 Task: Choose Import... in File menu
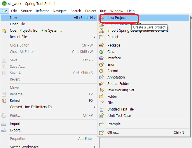pyautogui.click(x=49, y=124)
